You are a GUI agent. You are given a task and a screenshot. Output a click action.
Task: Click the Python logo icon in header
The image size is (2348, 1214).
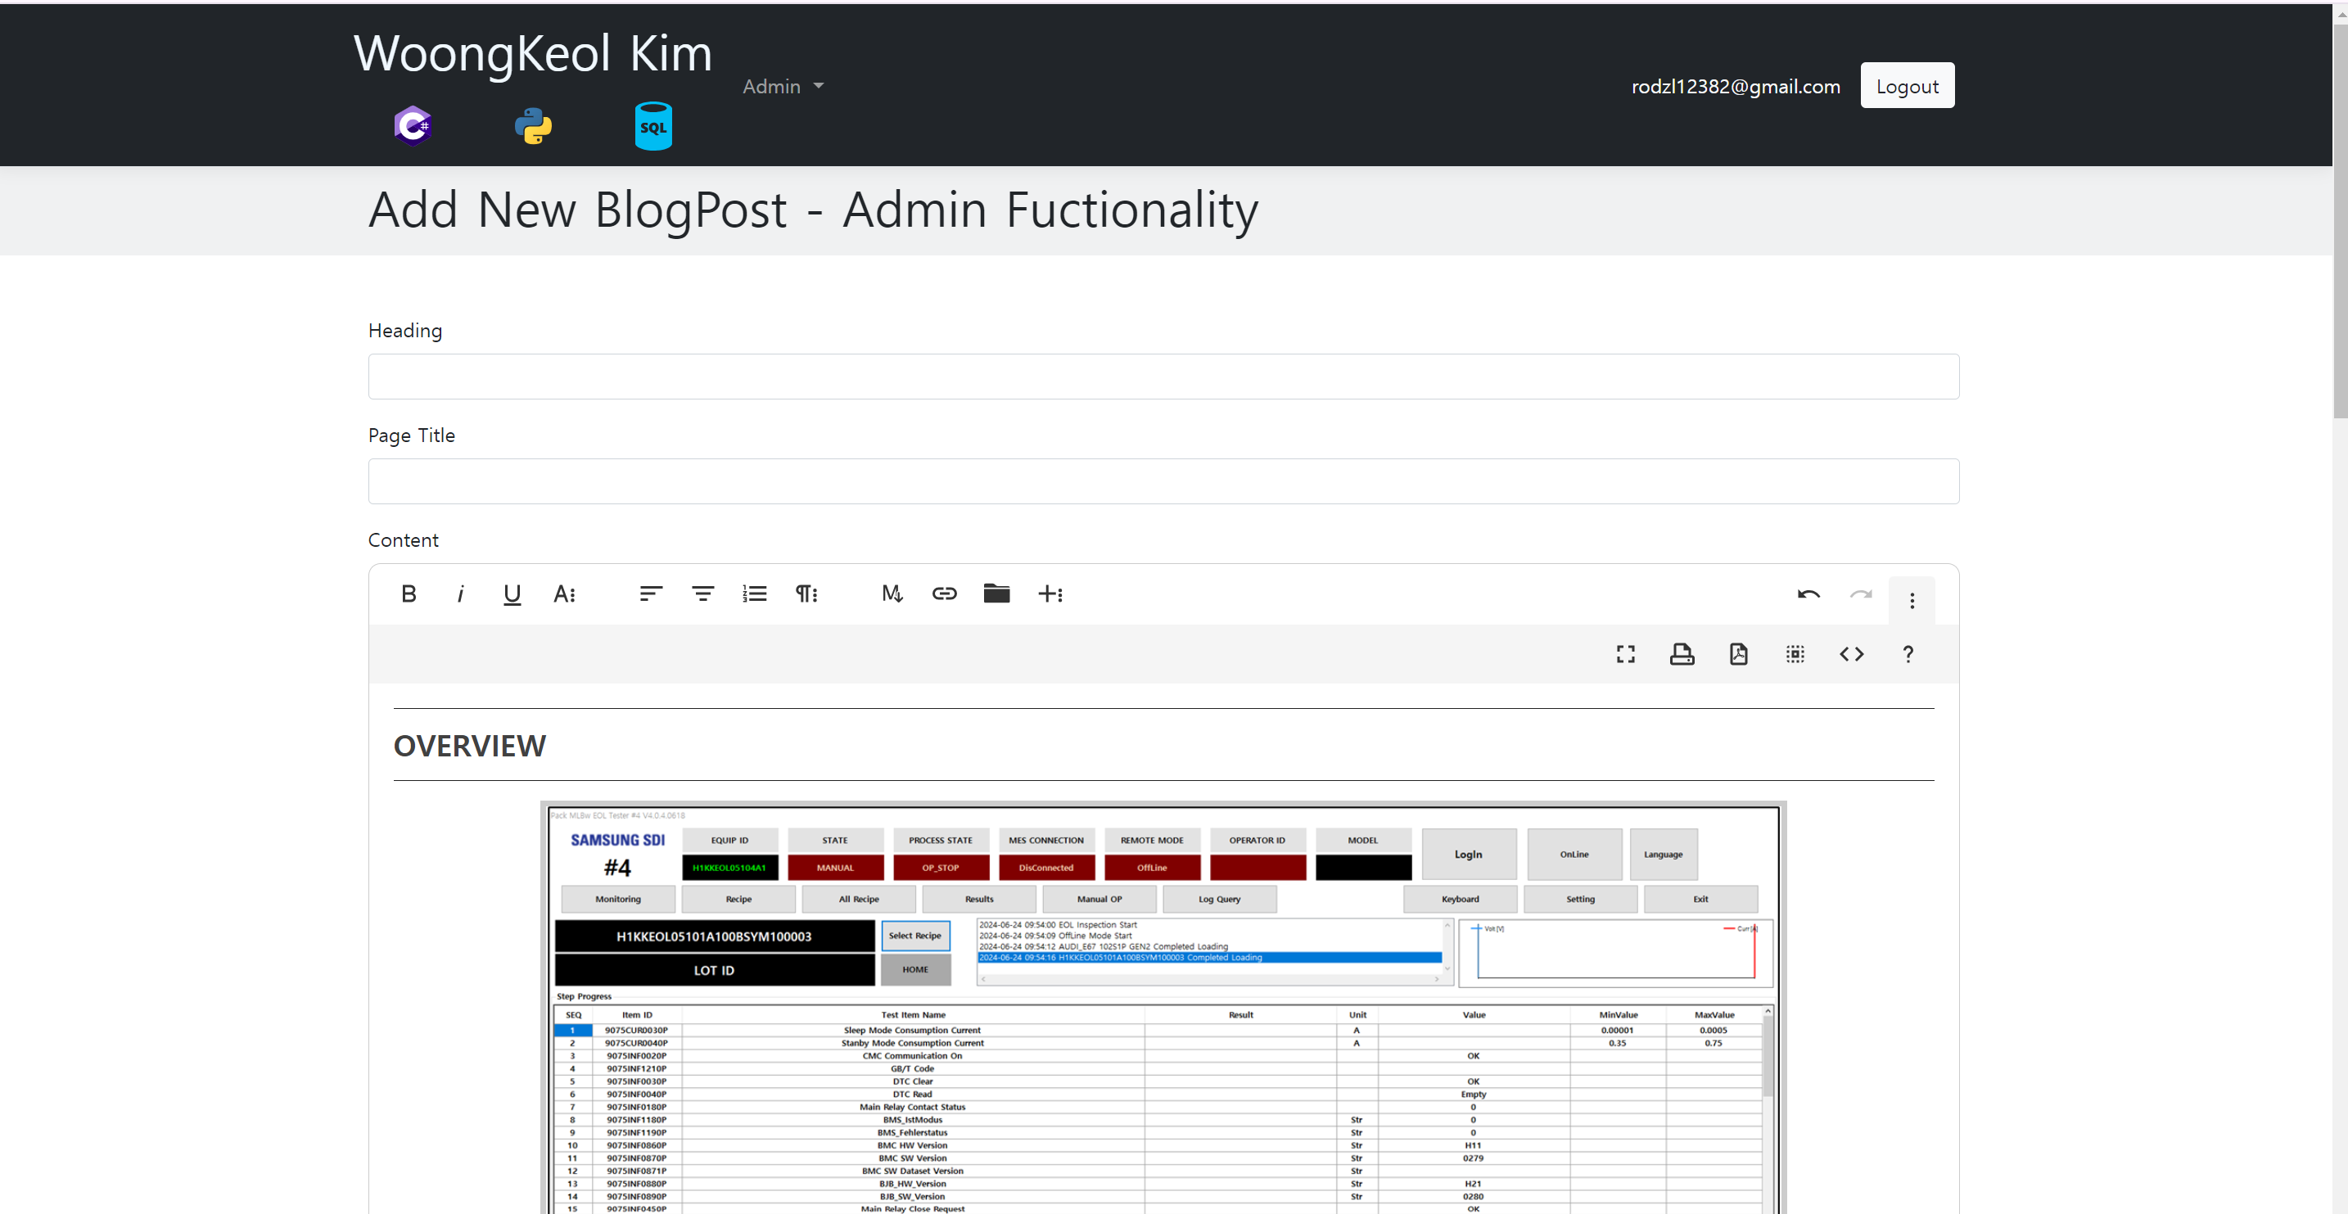[x=533, y=126]
